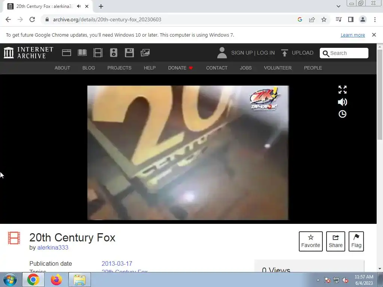Open the HELP menu item
Viewport: 383px width, 287px height.
point(150,68)
